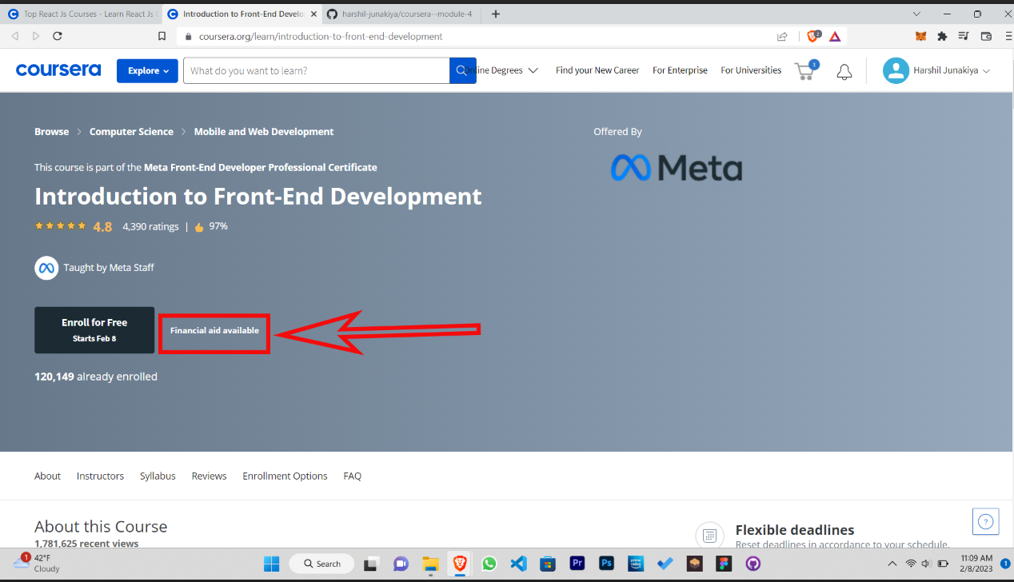This screenshot has width=1014, height=582.
Task: Launch Visual Studio Code from the taskbar
Action: click(x=518, y=563)
